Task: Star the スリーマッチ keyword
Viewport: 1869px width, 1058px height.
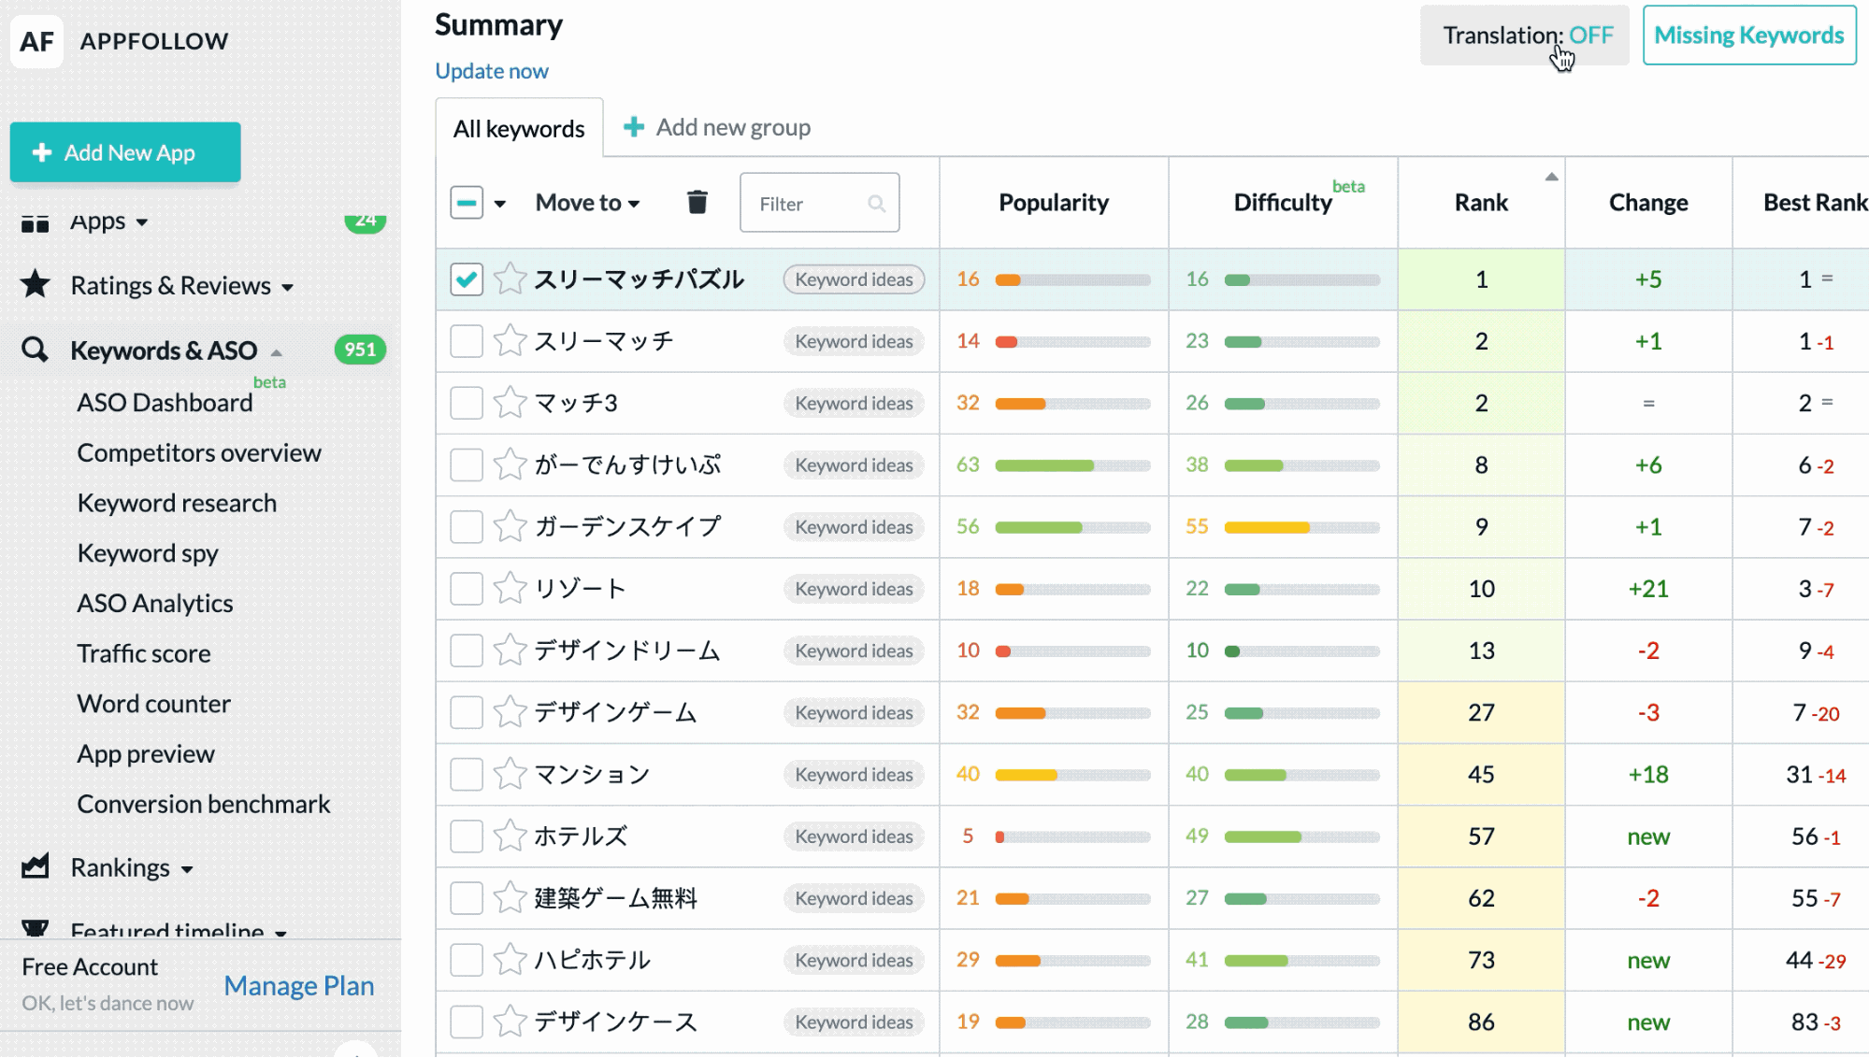Action: tap(510, 341)
